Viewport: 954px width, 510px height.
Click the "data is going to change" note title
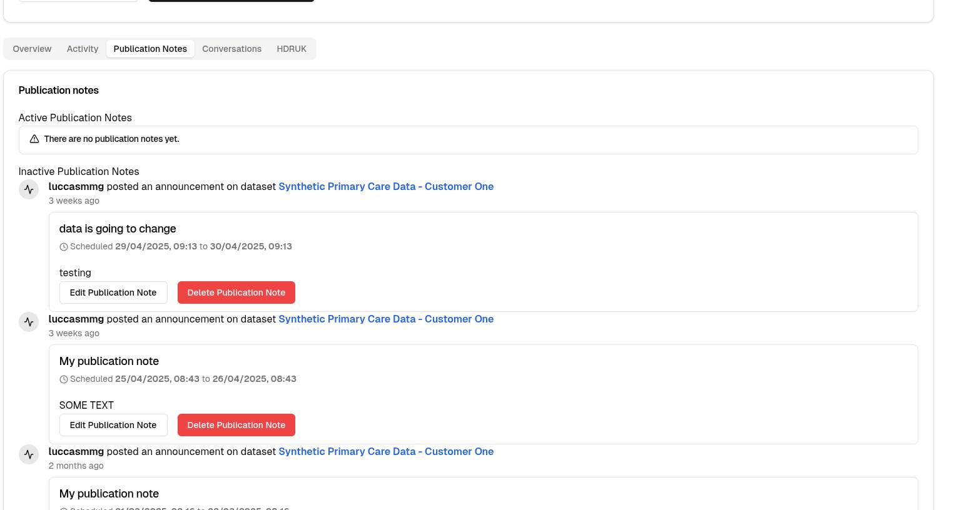point(118,229)
